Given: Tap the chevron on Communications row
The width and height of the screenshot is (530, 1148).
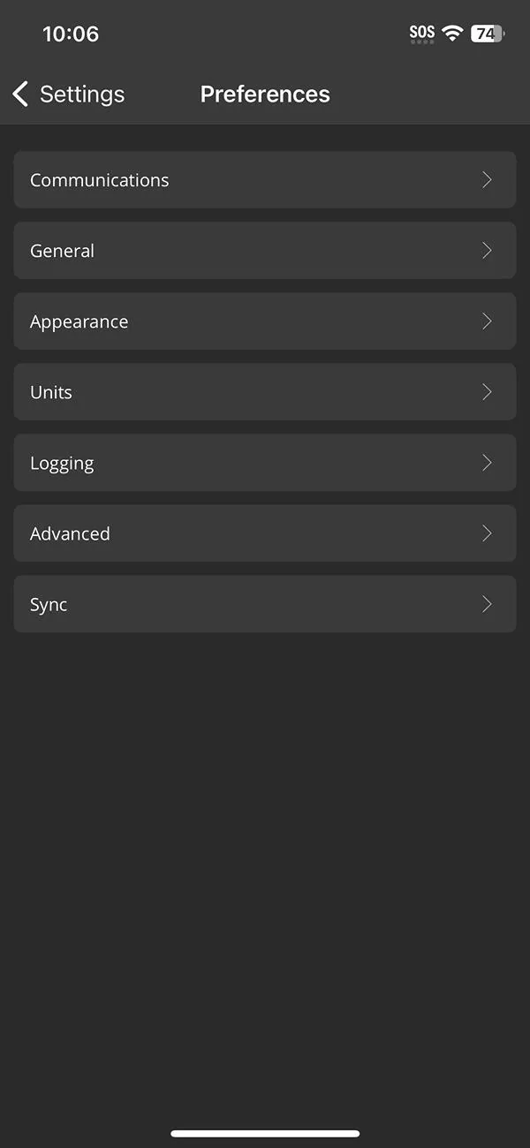Looking at the screenshot, I should (x=487, y=180).
